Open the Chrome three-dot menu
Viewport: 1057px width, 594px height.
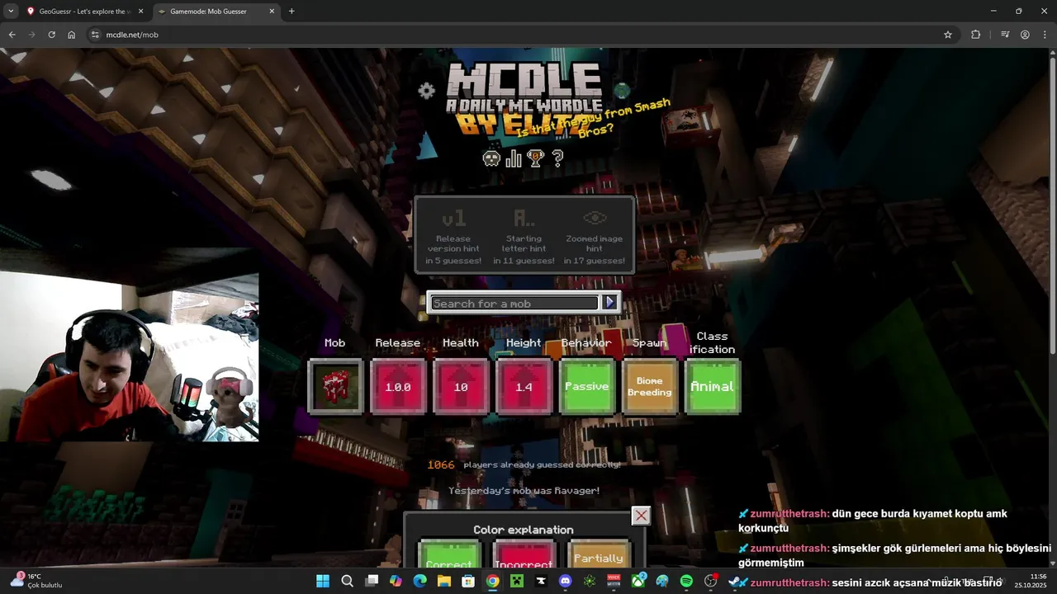(x=1044, y=35)
